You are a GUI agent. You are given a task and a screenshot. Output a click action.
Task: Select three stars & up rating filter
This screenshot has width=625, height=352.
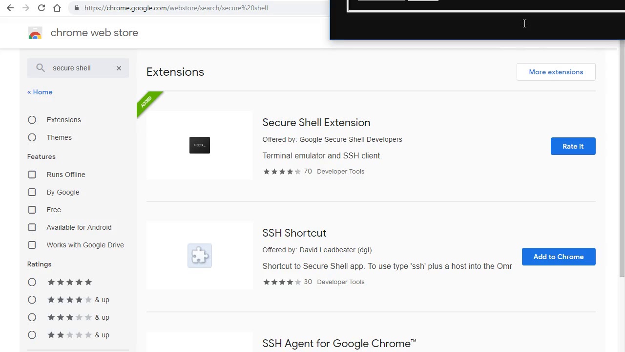(32, 317)
